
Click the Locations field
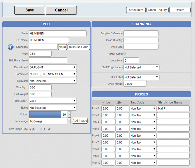click(x=131, y=60)
